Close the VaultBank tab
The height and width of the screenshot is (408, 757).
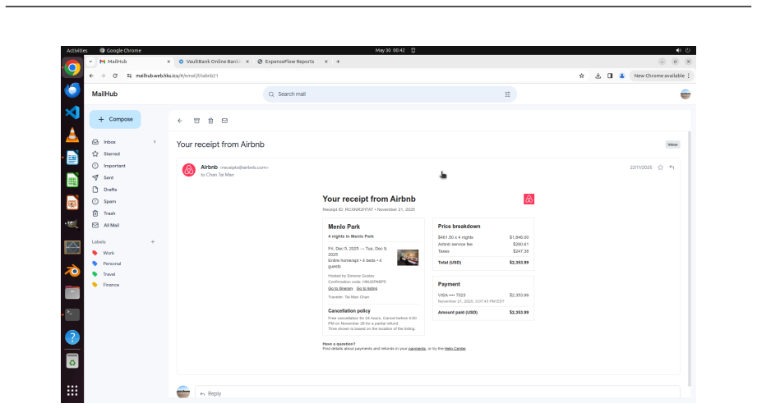pyautogui.click(x=247, y=62)
